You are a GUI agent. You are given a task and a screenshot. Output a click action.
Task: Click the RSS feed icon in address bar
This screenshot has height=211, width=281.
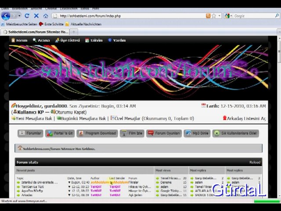208,16
